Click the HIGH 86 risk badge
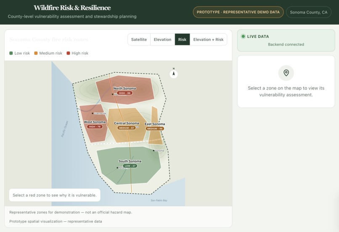 click(x=124, y=93)
